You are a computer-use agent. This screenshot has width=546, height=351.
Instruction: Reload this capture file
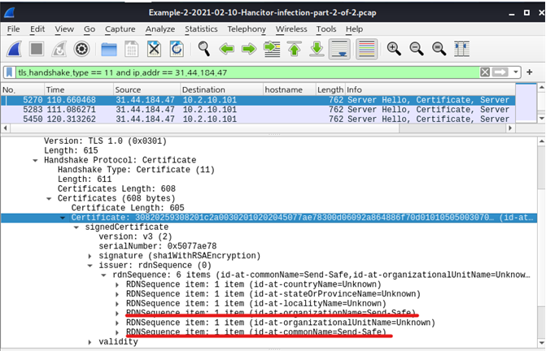click(177, 49)
